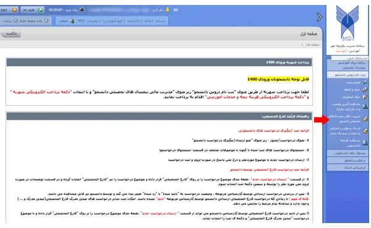371x228 pixels.
Task: Click the session timer 03:55:07
Action: 56,10
